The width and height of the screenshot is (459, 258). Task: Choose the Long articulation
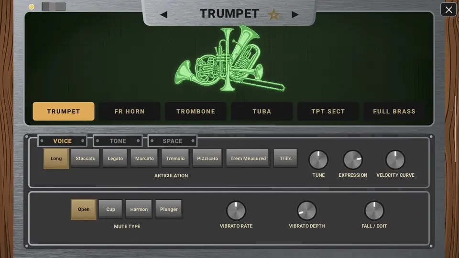56,159
